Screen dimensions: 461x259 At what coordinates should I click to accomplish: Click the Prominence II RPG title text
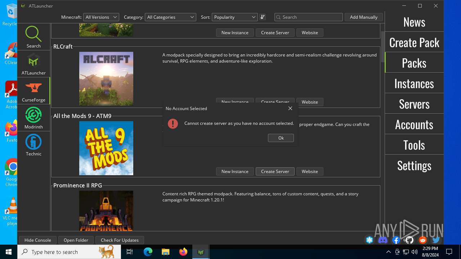point(78,185)
